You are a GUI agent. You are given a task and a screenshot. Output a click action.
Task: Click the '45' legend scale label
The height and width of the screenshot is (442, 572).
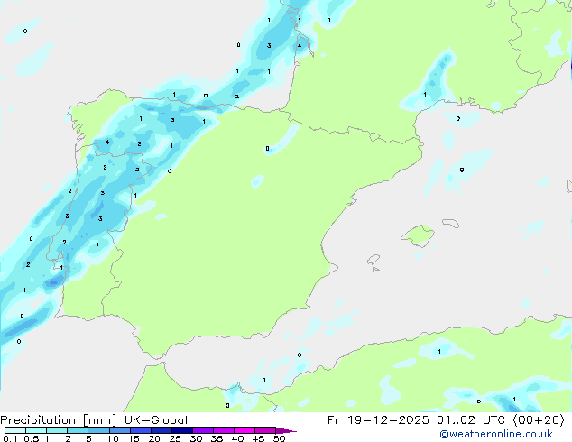pyautogui.click(x=258, y=438)
